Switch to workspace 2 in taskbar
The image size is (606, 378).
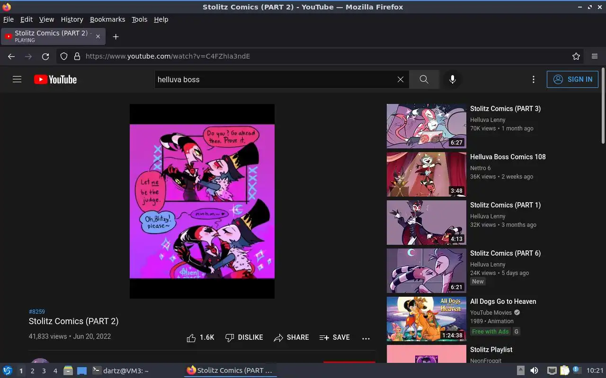pyautogui.click(x=32, y=371)
